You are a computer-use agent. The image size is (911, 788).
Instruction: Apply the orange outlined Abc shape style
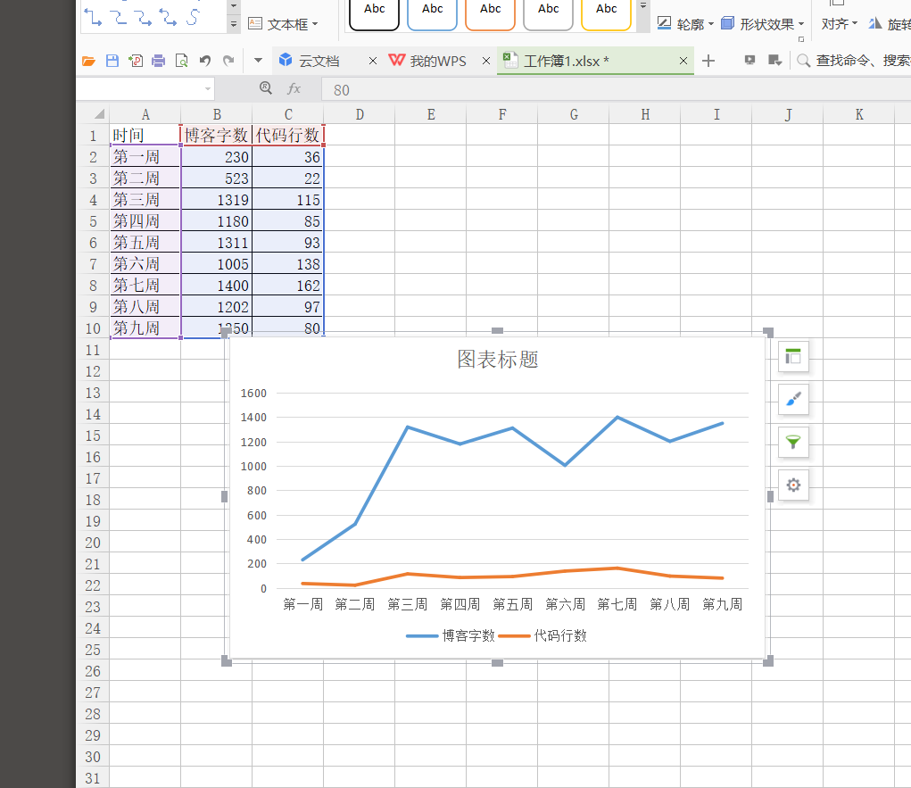click(491, 12)
